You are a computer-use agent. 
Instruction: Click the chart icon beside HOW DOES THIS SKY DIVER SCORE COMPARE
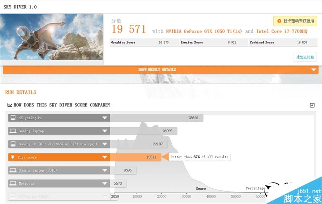(9, 105)
